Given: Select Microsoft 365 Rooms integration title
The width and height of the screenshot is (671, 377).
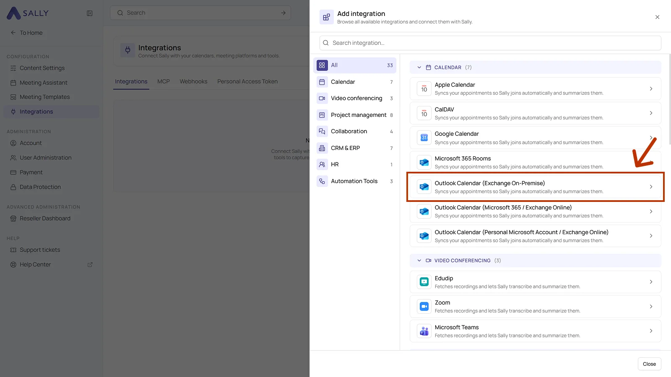Looking at the screenshot, I should click(463, 158).
